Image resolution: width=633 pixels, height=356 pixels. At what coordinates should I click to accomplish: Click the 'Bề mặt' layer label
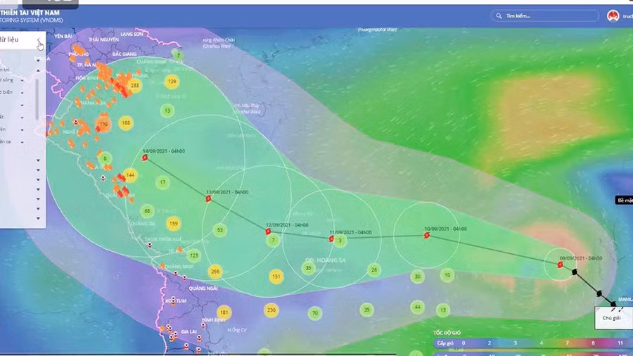pos(625,201)
